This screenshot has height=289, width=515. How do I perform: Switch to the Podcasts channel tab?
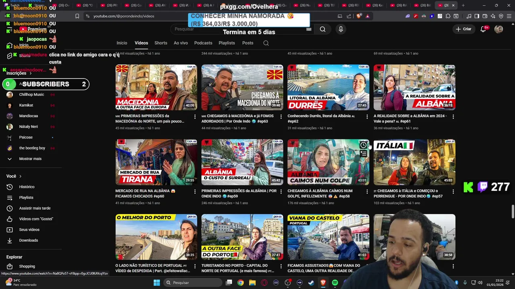203,43
